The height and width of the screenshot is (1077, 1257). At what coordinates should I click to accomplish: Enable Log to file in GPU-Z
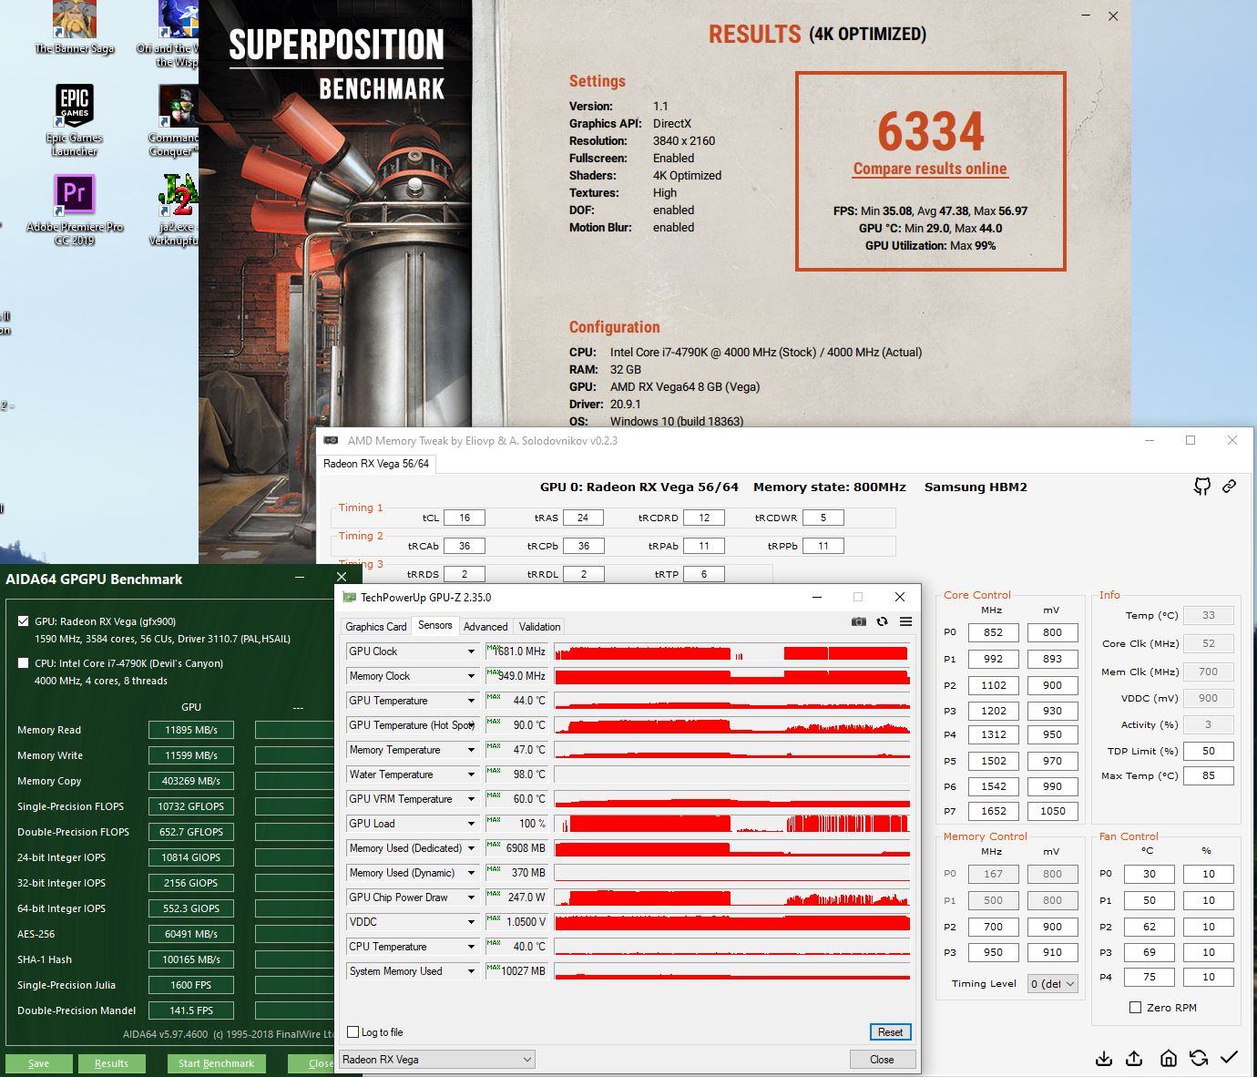(x=353, y=1032)
